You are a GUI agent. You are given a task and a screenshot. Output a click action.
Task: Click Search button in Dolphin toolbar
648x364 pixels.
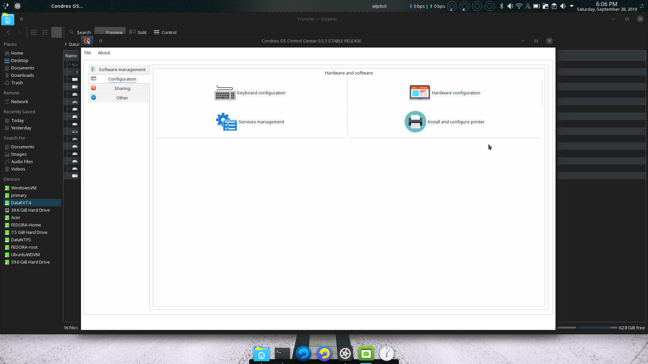[x=80, y=32]
